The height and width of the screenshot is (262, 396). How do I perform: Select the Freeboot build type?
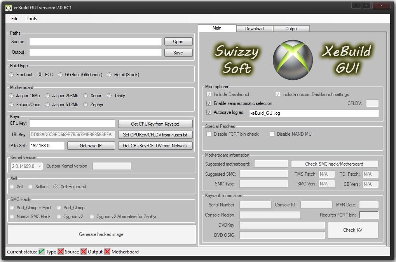12,75
